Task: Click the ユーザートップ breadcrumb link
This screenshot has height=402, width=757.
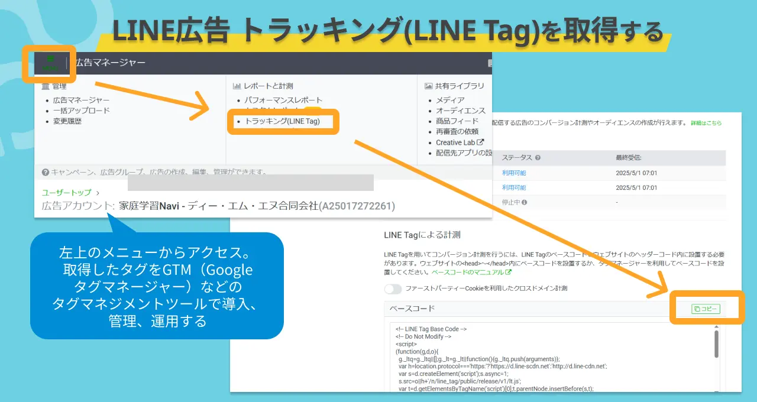Action: 66,193
